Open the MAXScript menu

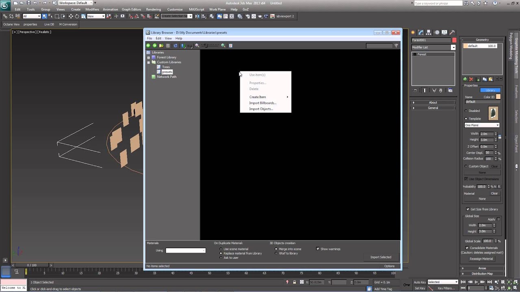tap(197, 9)
